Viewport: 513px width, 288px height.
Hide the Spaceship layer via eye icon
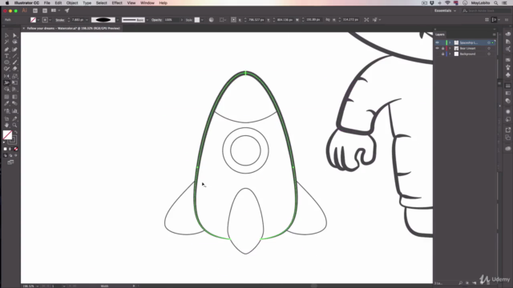437,42
